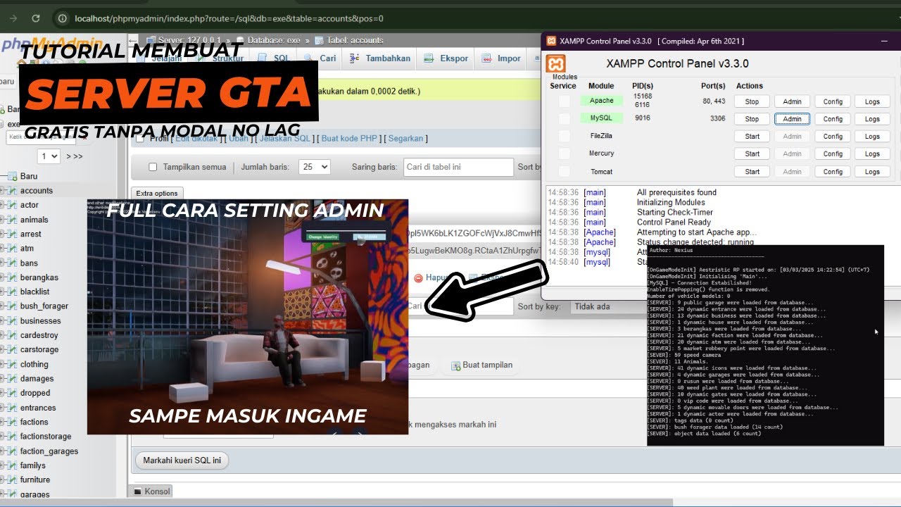The width and height of the screenshot is (901, 507).
Task: Click the browser site-info icon by the URL
Action: click(x=63, y=18)
